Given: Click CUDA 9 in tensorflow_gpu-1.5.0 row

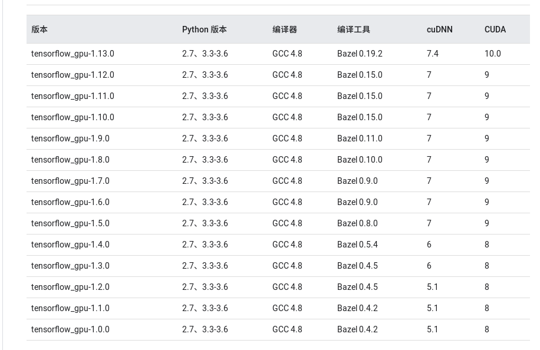Looking at the screenshot, I should (487, 224).
